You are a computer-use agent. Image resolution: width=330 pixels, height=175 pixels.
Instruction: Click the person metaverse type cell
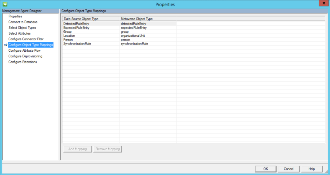click(x=125, y=40)
